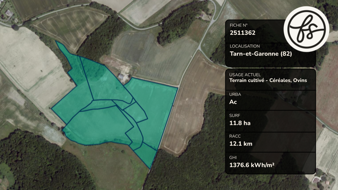
Task: Select the 1376.6 kWh/m² value
Action: (252, 165)
